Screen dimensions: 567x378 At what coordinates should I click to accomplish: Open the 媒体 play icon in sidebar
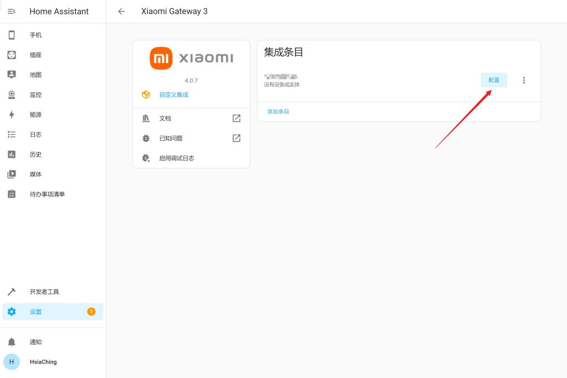point(12,174)
